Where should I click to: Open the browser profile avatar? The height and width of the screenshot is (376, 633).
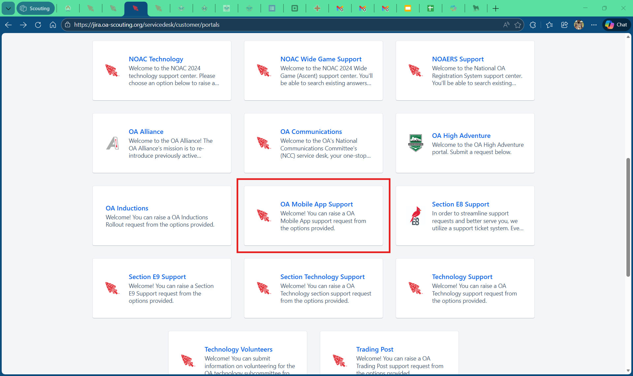pos(579,25)
